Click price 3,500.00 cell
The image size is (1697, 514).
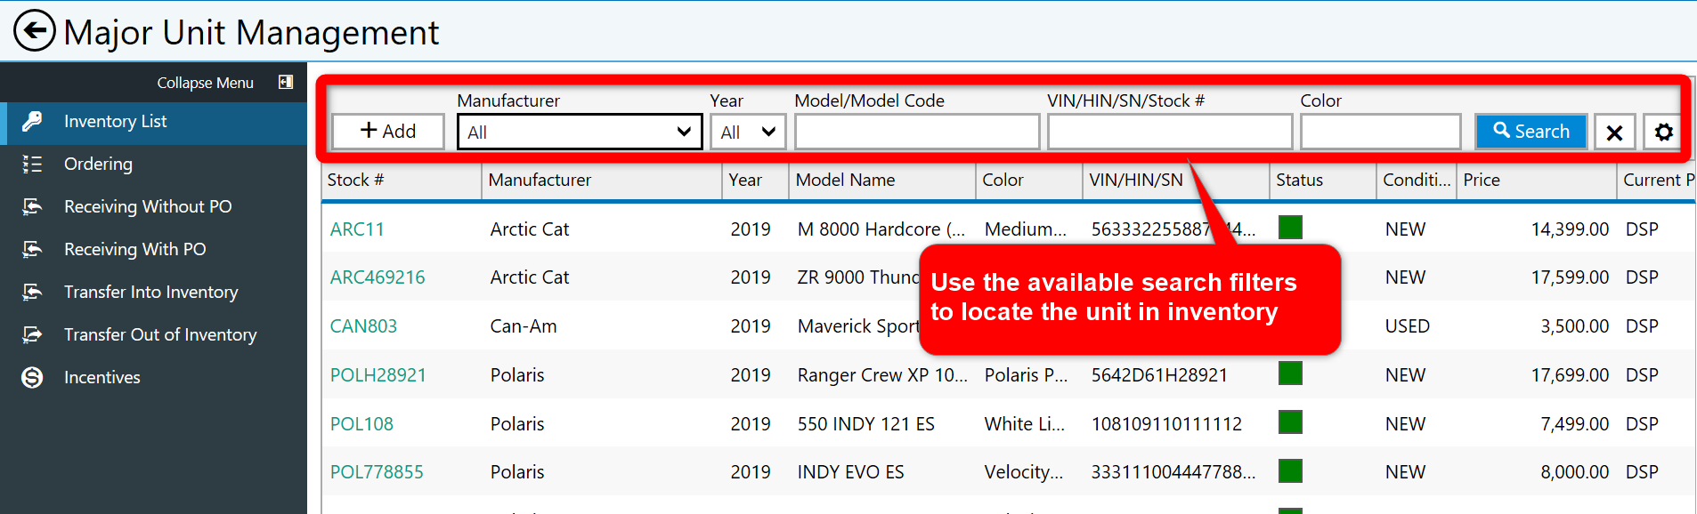(x=1574, y=326)
